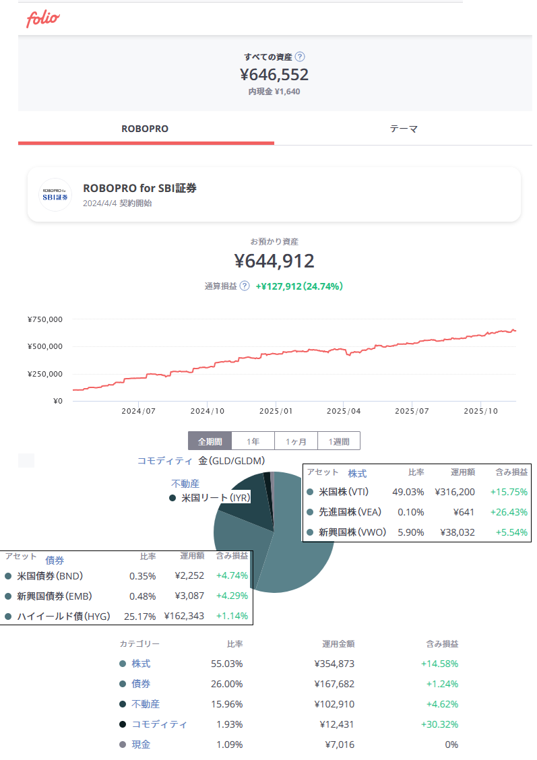Click ¥162,343 in HYG row
537x760 pixels.
(184, 616)
